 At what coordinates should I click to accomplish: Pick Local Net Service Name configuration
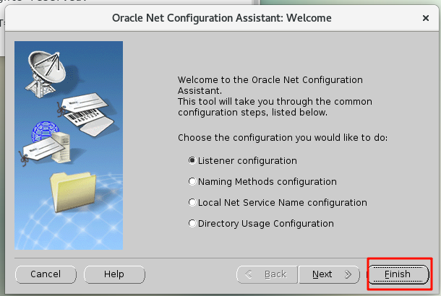[192, 202]
